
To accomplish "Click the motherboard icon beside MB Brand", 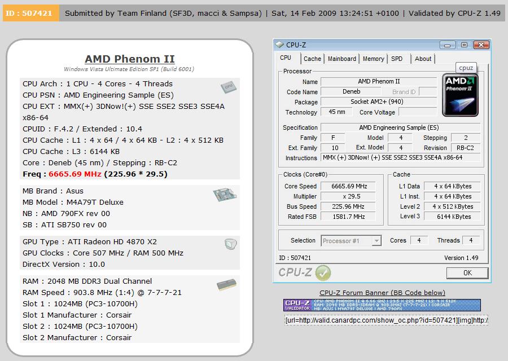I will point(225,195).
